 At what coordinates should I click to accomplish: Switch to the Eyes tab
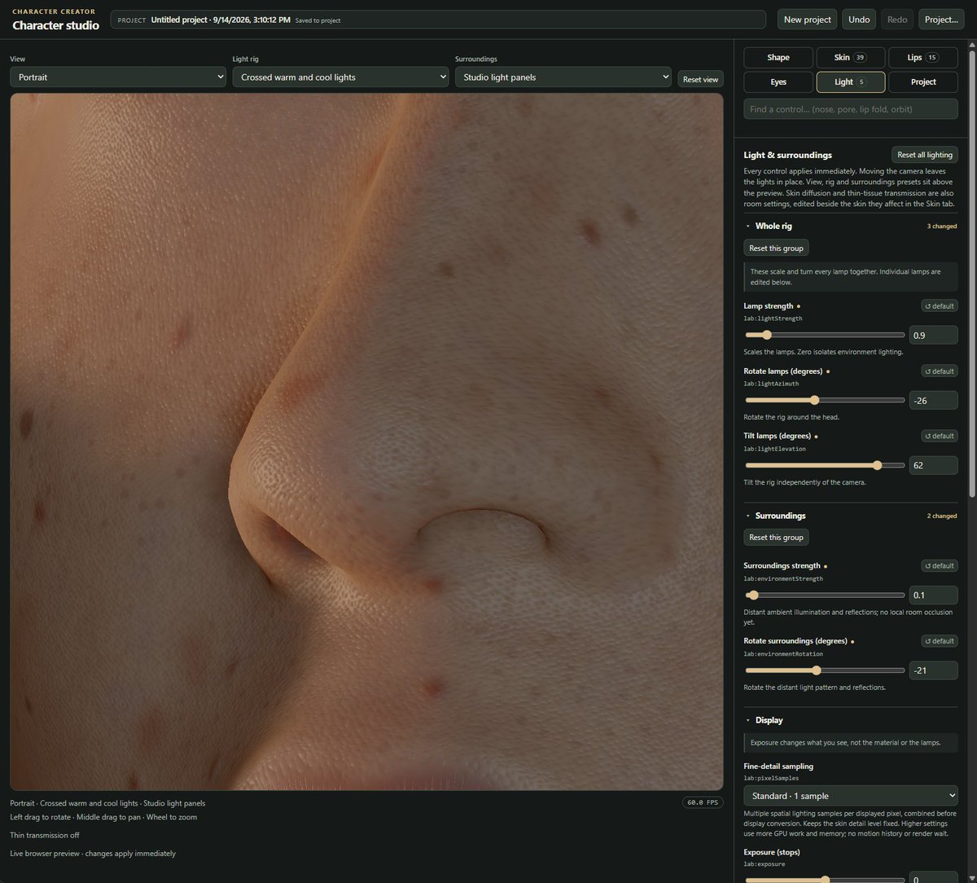[x=778, y=82]
